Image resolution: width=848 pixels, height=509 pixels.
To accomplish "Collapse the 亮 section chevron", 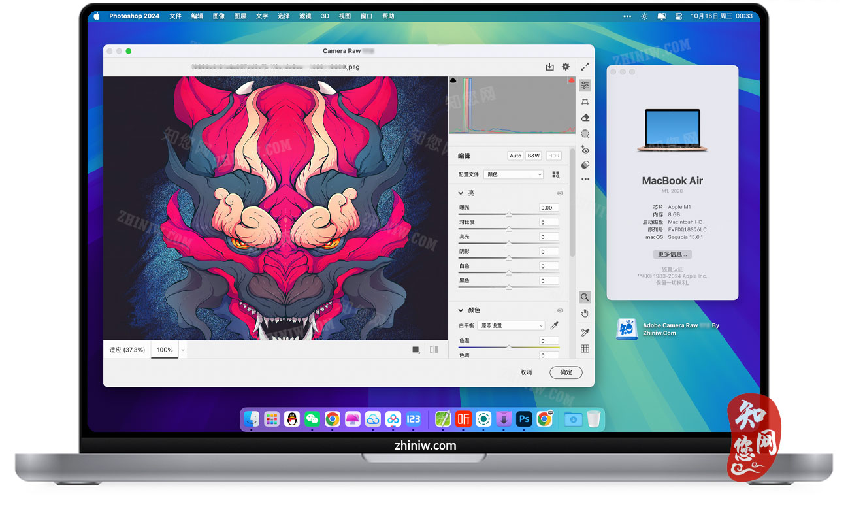I will click(461, 193).
